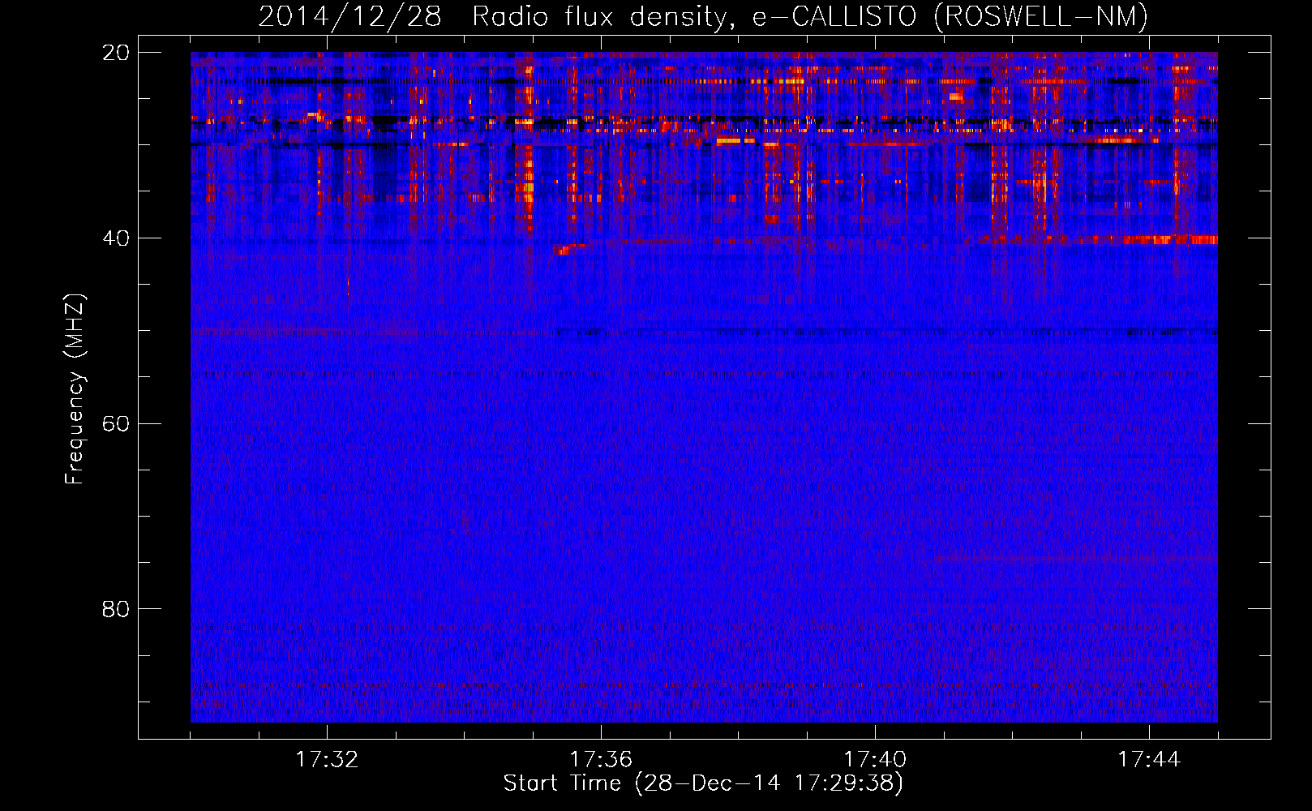
Task: Click the plot title mentioning e-CALLISTO ROSWELL-NM
Action: pyautogui.click(x=703, y=16)
